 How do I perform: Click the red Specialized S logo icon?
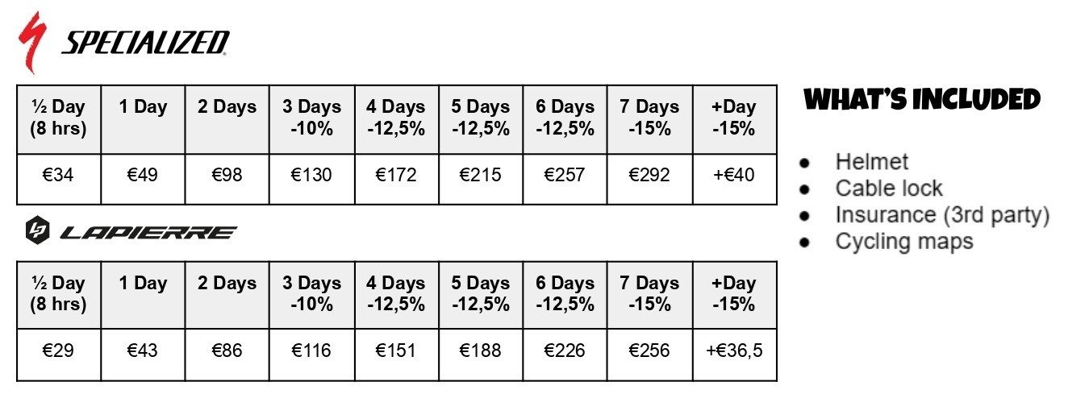[33, 42]
